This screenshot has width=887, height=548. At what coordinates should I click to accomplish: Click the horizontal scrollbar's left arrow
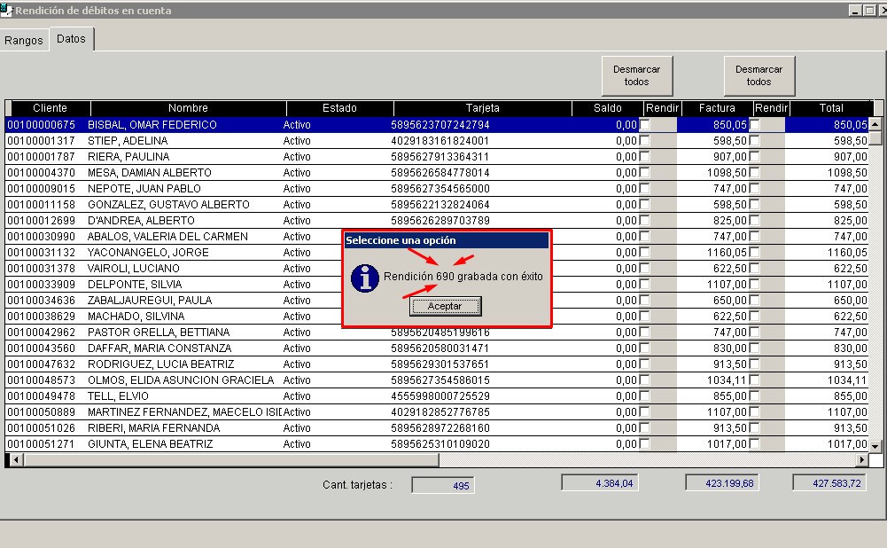[12, 461]
